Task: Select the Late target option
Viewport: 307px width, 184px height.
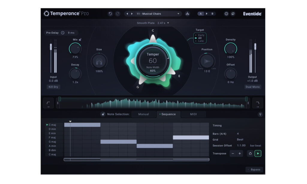Action: pos(201,41)
